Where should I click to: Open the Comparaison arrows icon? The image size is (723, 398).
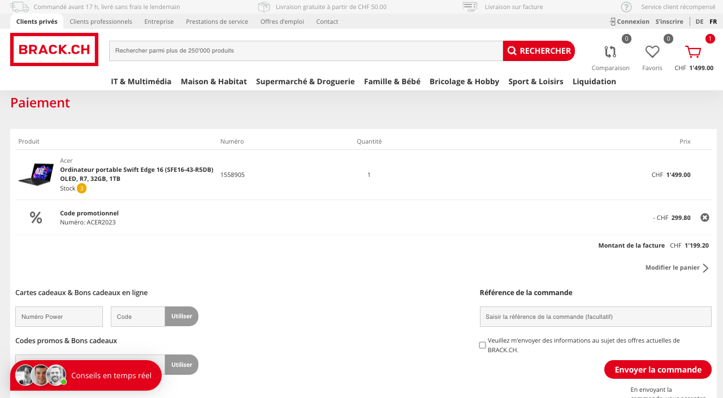611,52
